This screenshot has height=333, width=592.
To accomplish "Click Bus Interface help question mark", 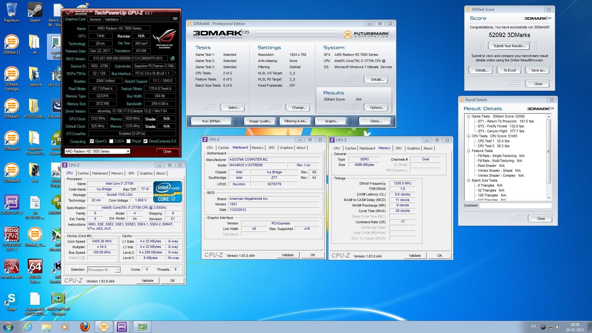I will 175,73.
